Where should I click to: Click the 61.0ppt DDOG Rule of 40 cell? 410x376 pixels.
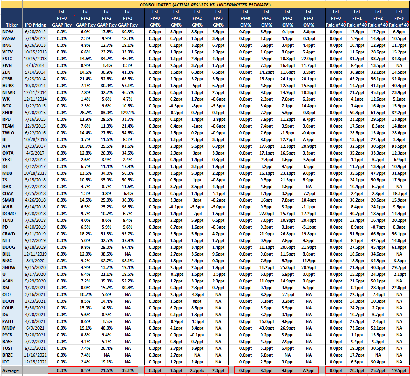click(x=399, y=248)
